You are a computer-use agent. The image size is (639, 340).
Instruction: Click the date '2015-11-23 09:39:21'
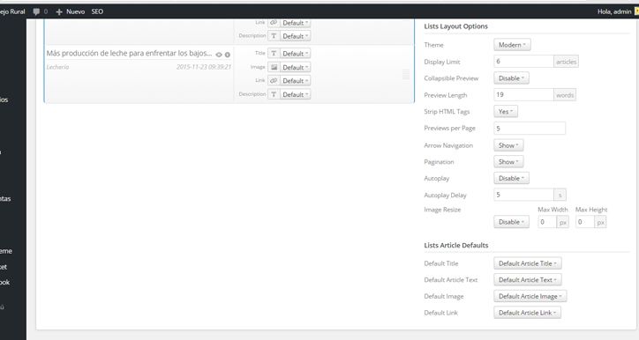pyautogui.click(x=204, y=67)
